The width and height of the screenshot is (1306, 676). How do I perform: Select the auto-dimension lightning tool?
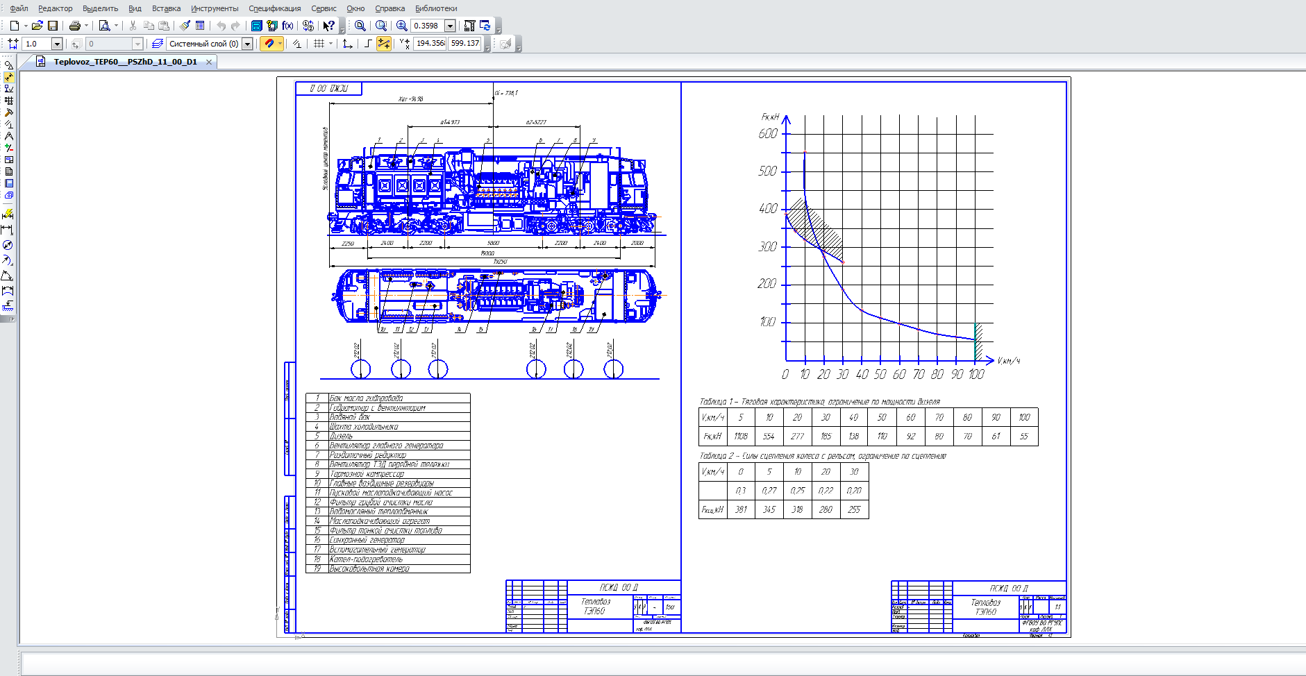tap(8, 214)
